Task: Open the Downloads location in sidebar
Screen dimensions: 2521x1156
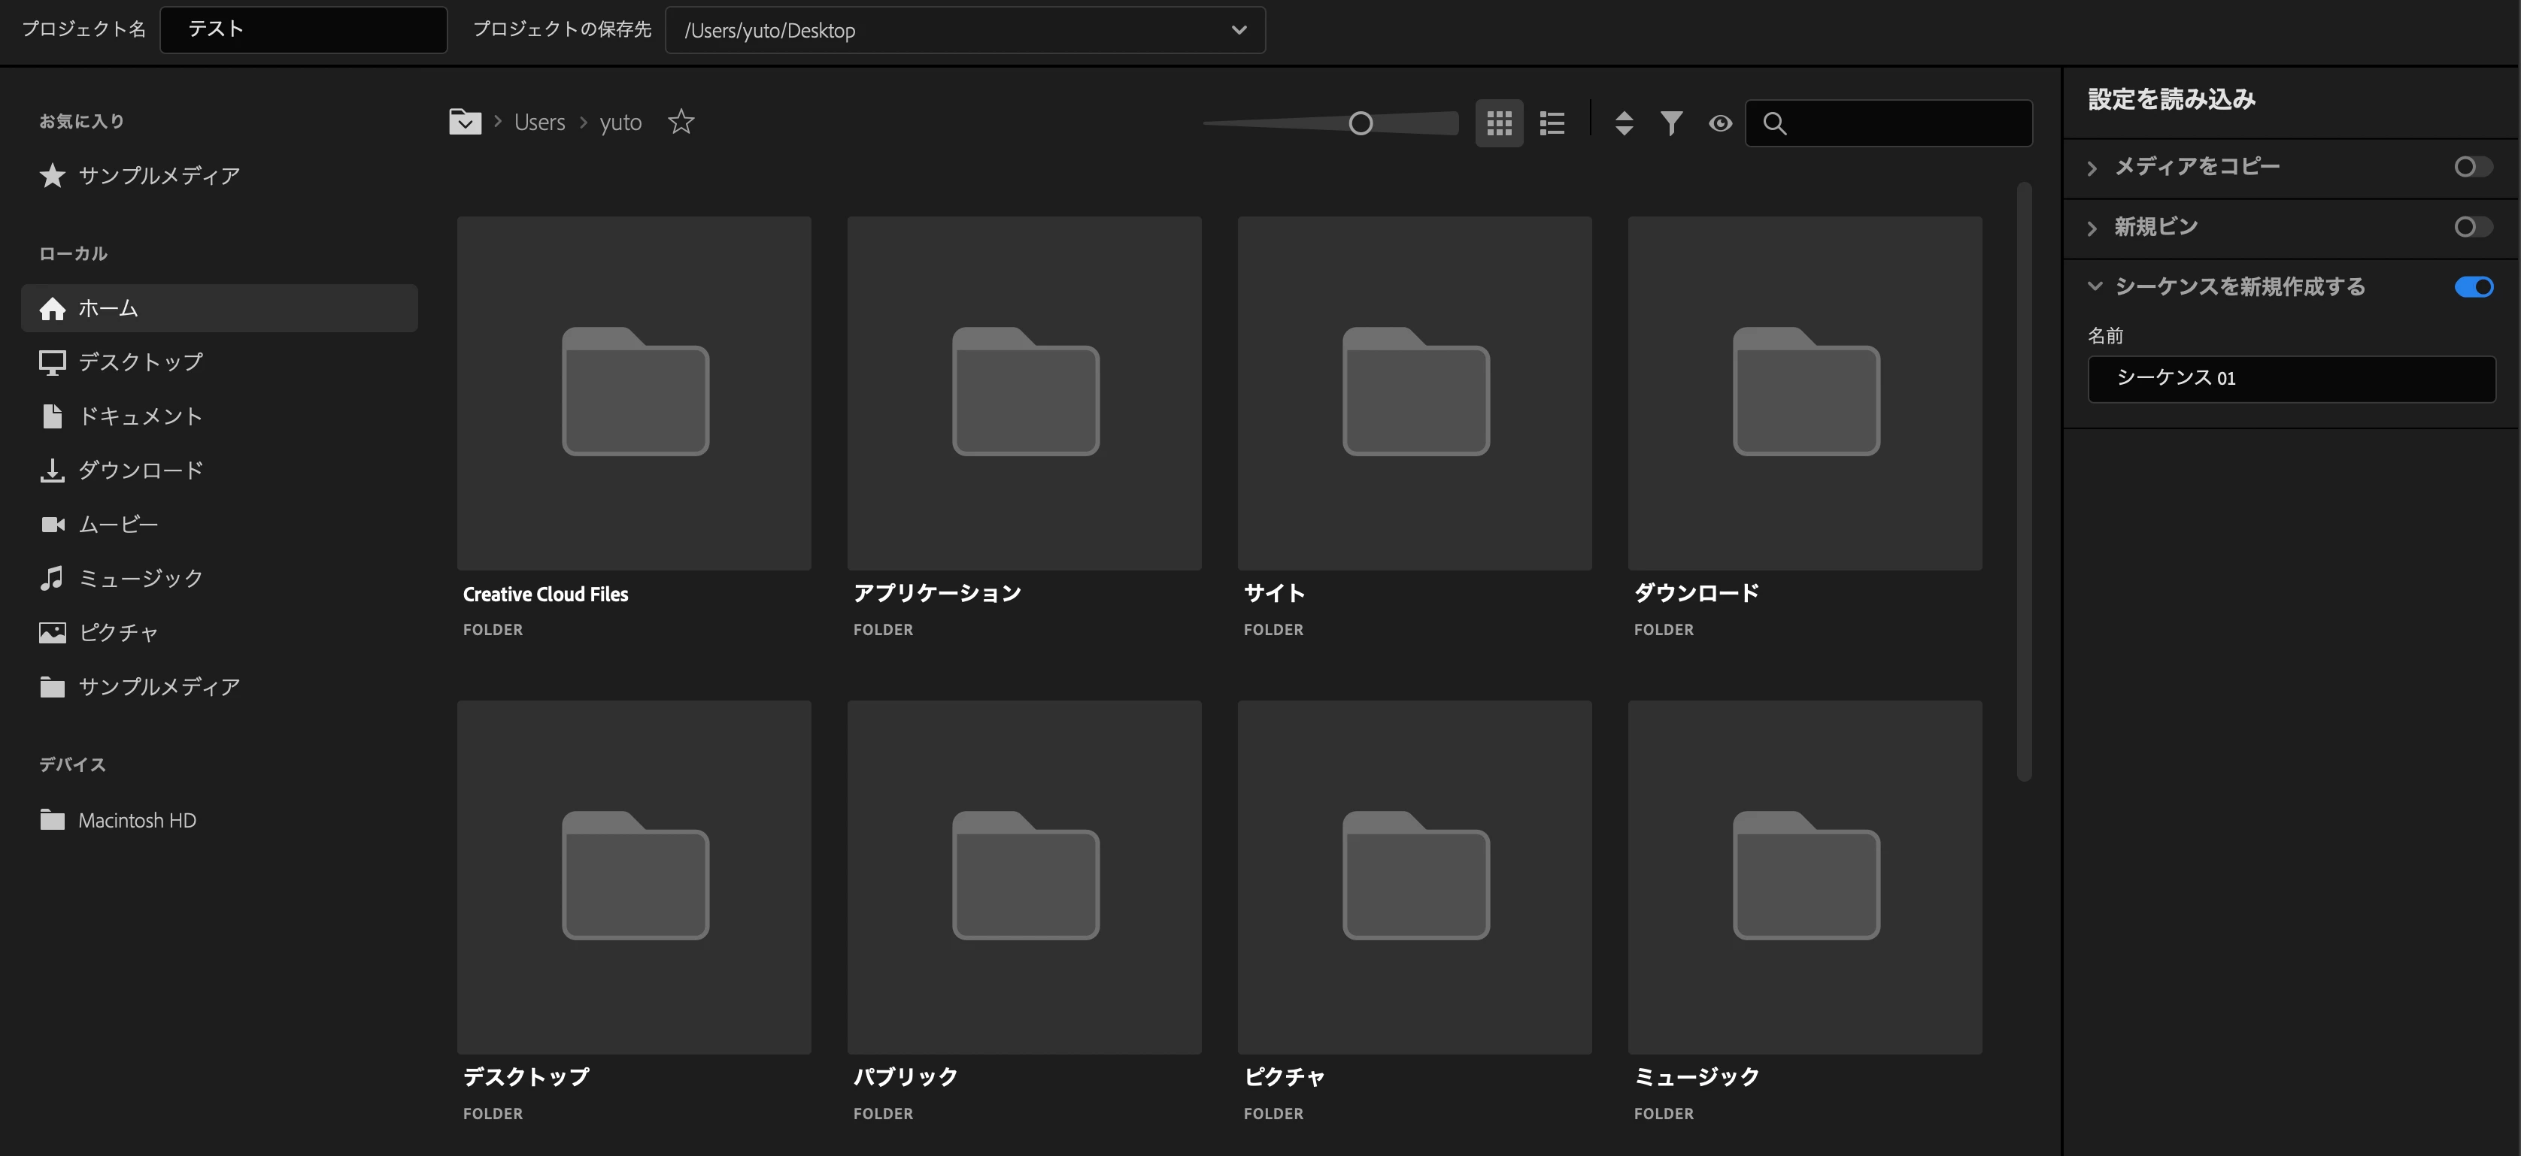Action: 140,471
